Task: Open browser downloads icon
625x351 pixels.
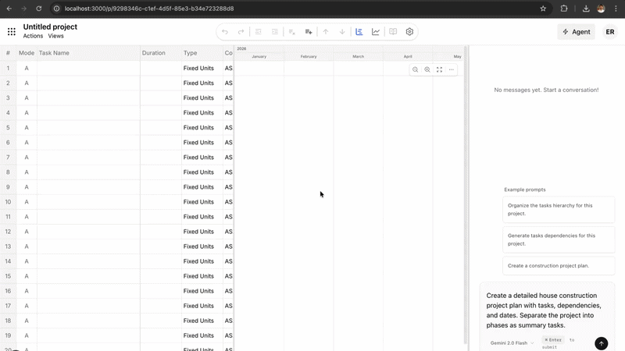Action: click(x=586, y=9)
